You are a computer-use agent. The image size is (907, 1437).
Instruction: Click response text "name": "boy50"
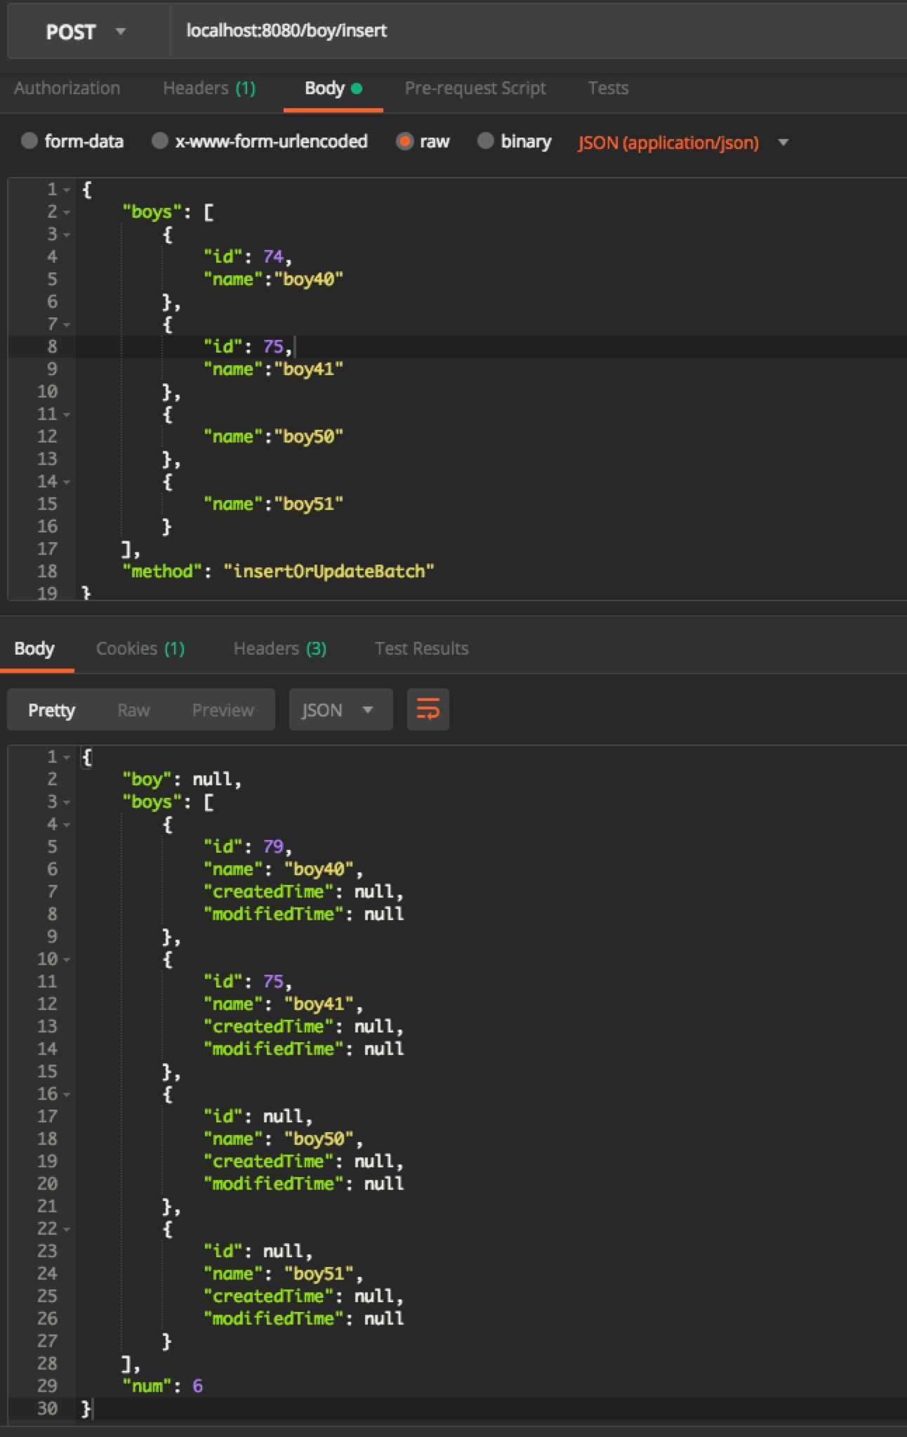click(x=283, y=1139)
